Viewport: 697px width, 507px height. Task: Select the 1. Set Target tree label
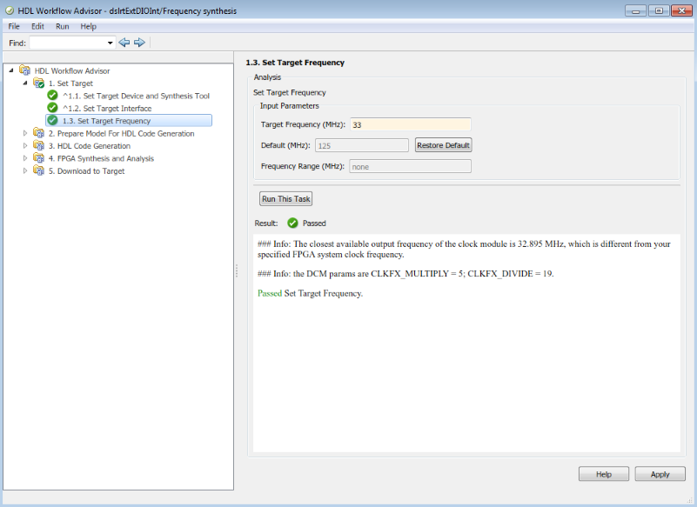click(x=70, y=83)
